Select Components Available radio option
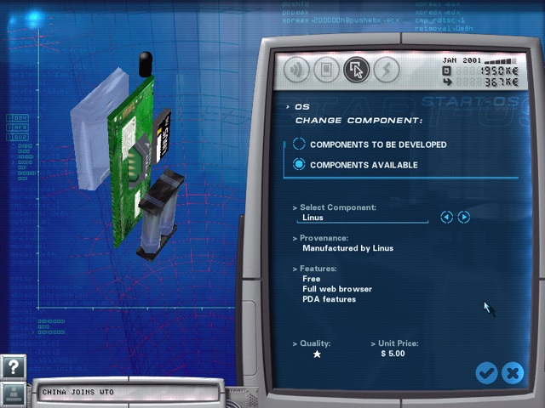 299,165
